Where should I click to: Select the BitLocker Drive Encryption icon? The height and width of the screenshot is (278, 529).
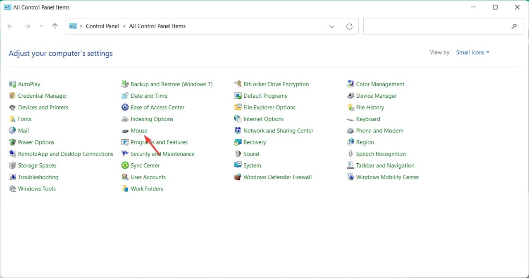tap(238, 84)
